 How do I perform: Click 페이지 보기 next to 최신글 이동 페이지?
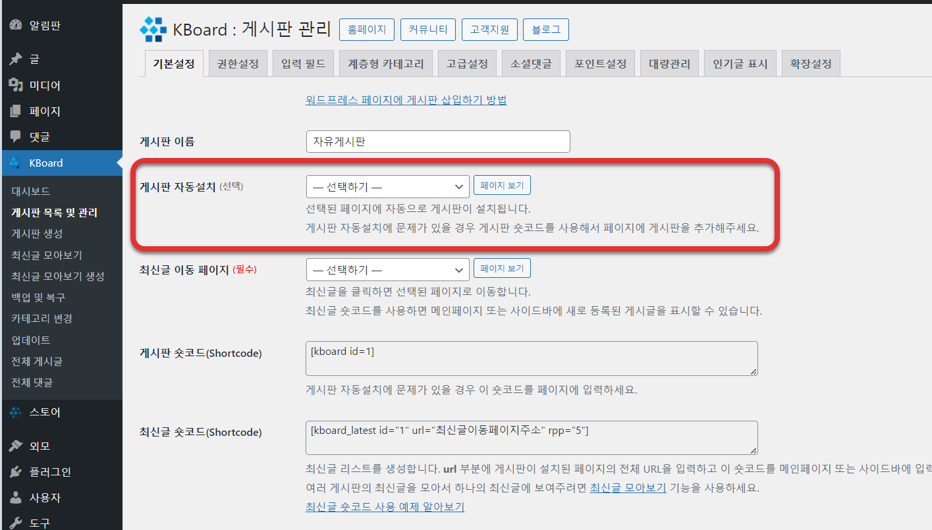502,269
